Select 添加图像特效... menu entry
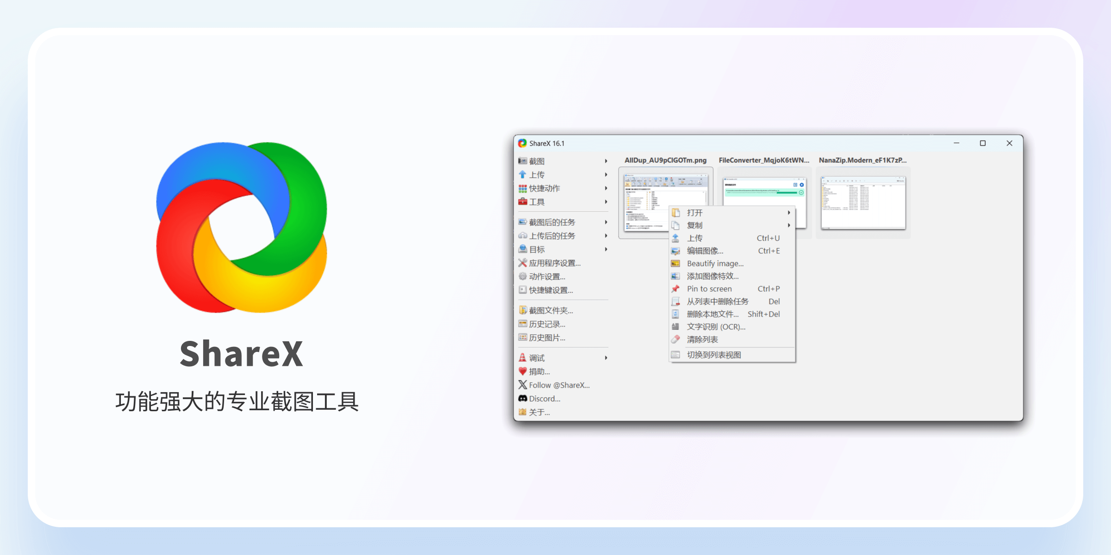This screenshot has height=555, width=1111. pos(732,276)
